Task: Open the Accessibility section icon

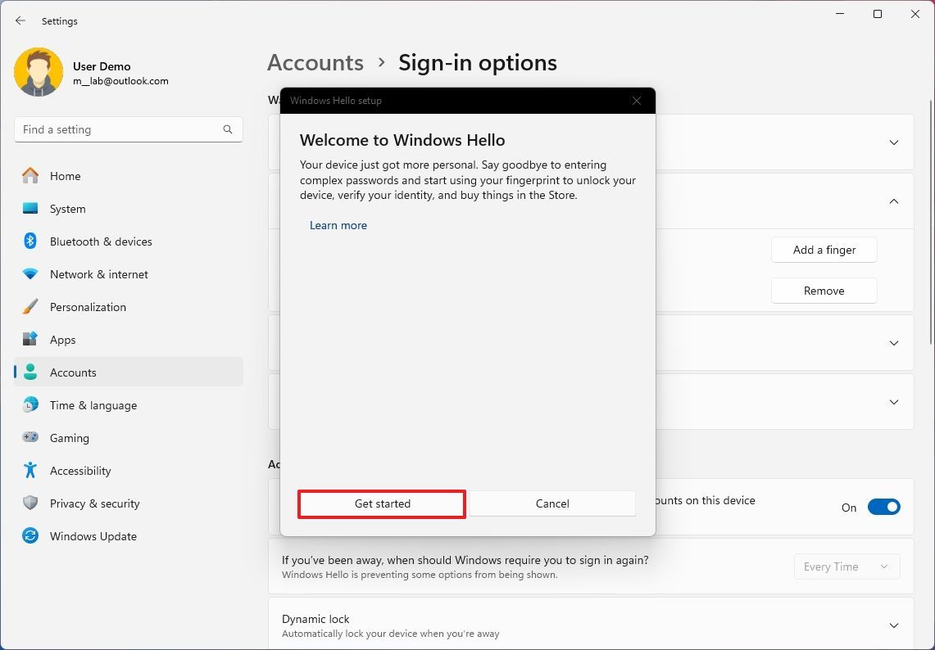Action: (x=30, y=471)
